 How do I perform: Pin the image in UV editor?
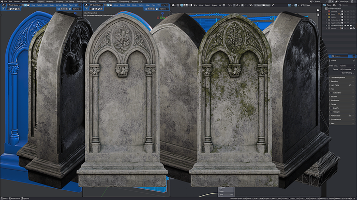[x=273, y=5]
